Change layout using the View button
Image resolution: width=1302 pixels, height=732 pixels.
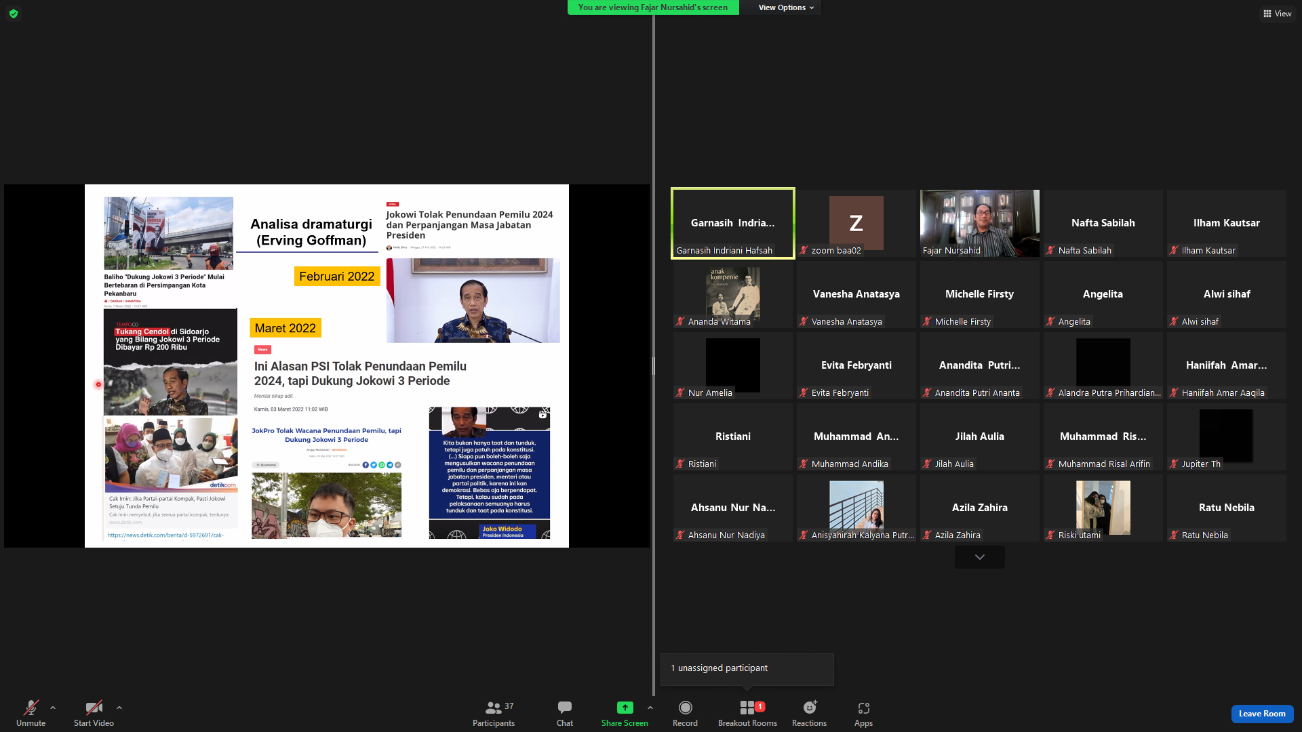coord(1277,14)
